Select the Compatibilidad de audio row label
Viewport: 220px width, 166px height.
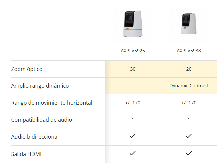(x=42, y=120)
